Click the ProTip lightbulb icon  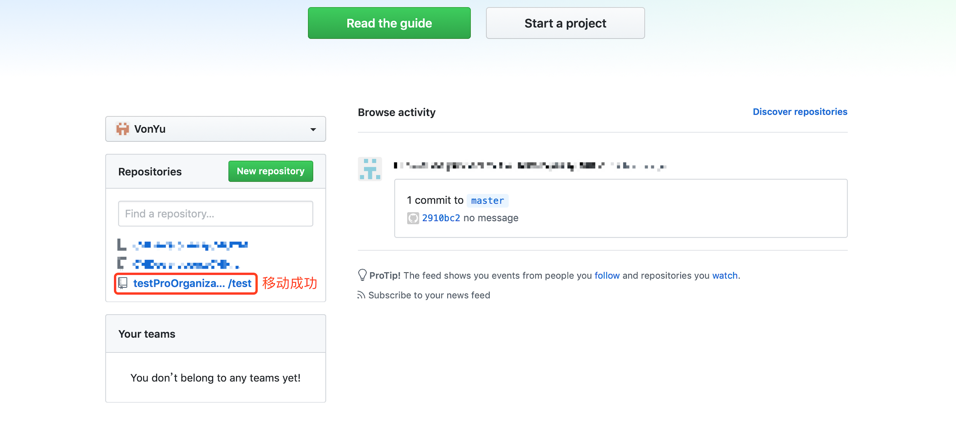coord(362,275)
